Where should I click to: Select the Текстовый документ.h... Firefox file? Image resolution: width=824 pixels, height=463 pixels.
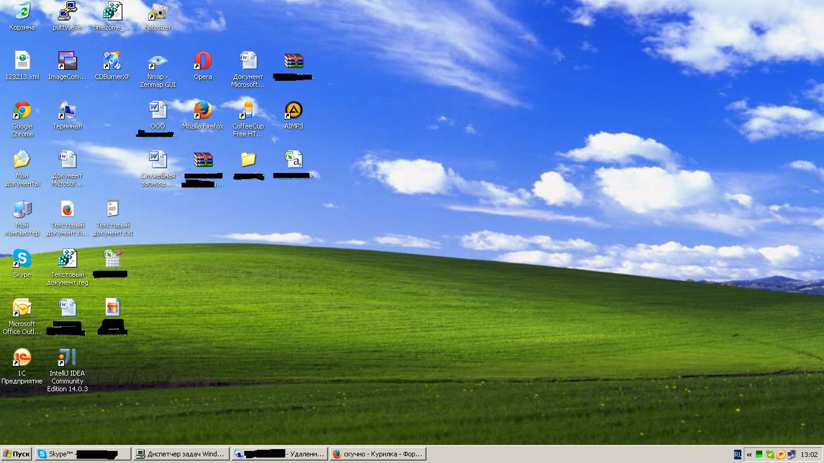click(67, 209)
